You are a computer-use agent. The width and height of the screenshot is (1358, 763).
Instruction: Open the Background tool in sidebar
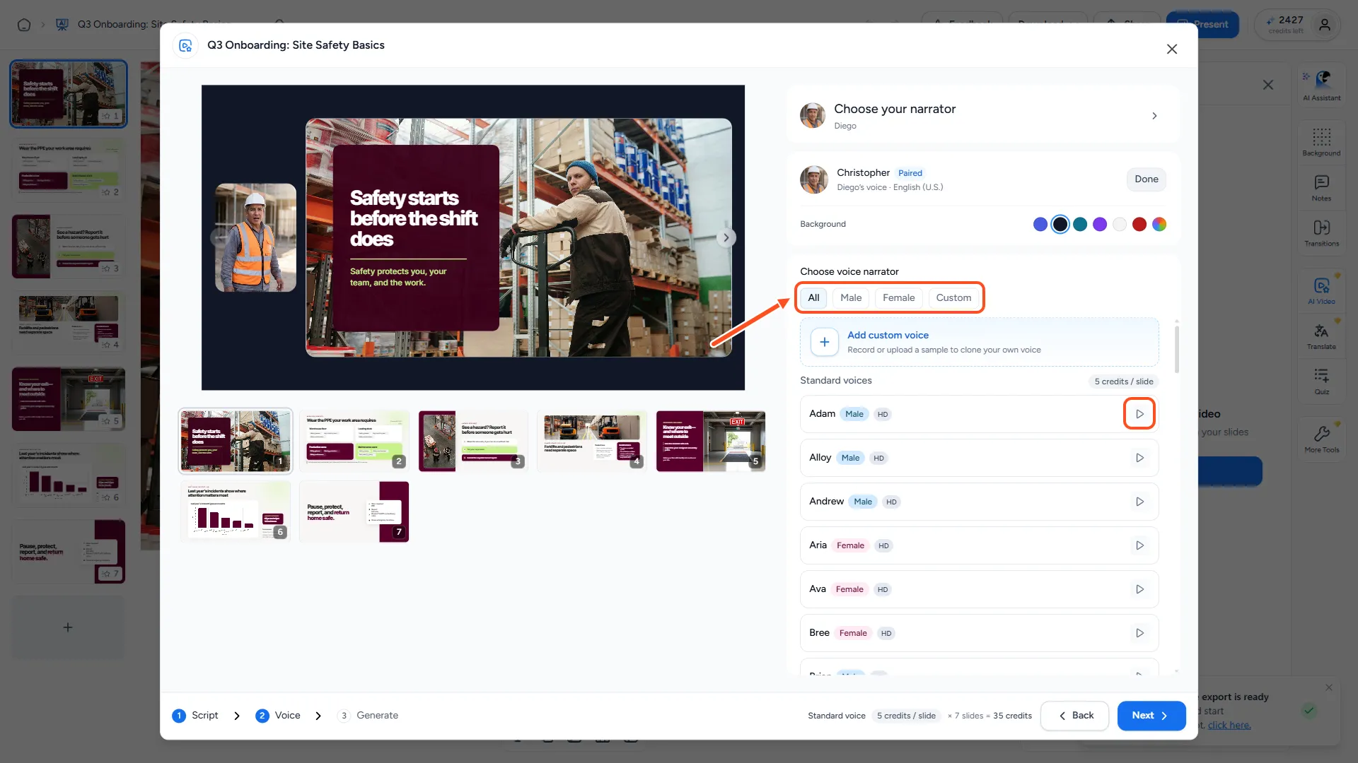pos(1321,141)
